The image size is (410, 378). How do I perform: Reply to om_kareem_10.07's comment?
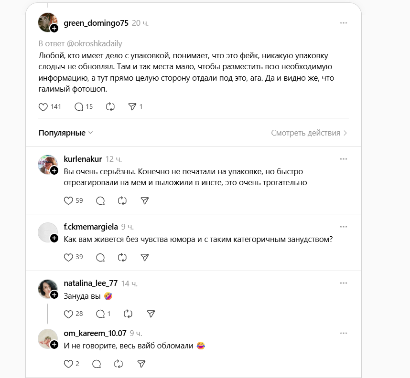tap(96, 364)
